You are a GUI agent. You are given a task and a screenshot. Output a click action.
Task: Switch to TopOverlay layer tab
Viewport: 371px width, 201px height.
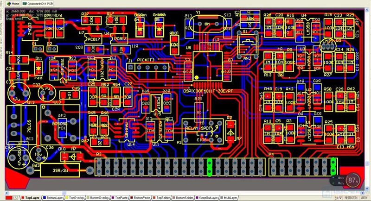click(80, 197)
